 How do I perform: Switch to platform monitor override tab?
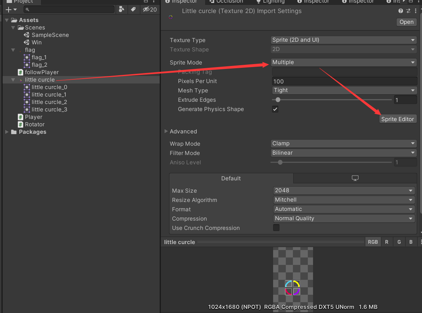[x=355, y=178]
